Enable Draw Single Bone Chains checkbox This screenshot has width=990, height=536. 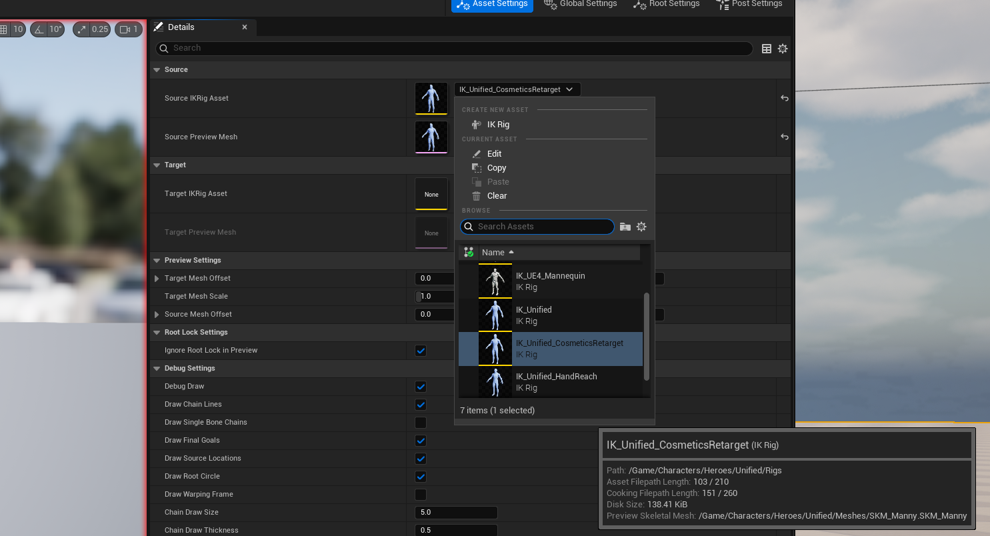421,423
